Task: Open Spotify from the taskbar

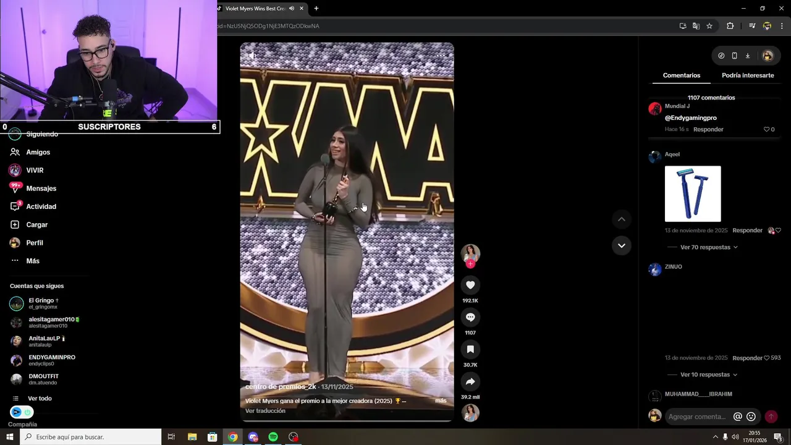Action: (273, 437)
